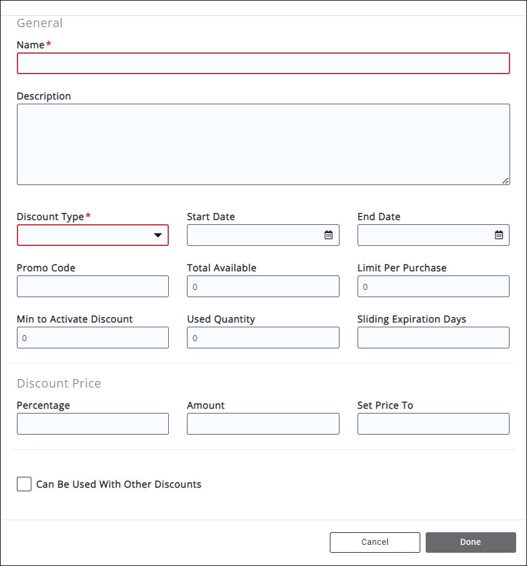Click into the Name field
527x566 pixels.
(263, 63)
